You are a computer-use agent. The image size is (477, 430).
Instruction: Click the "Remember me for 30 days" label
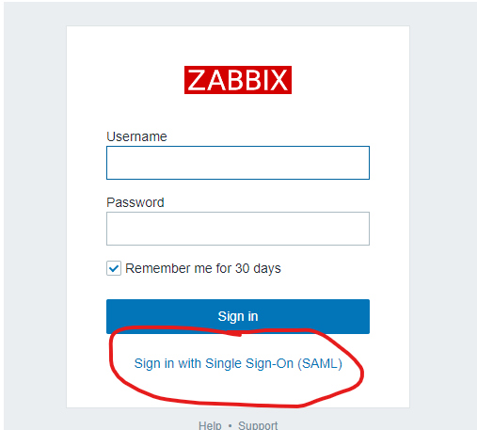pyautogui.click(x=203, y=268)
